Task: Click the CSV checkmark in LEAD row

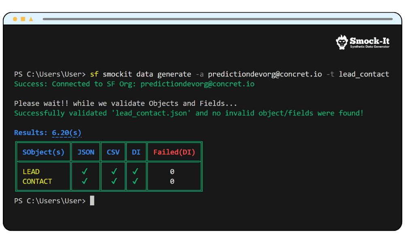Action: click(x=114, y=171)
